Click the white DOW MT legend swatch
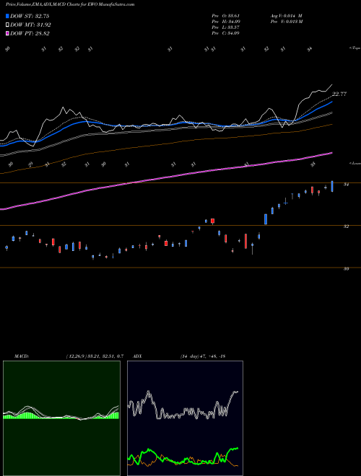361x476 pixels. point(8,25)
